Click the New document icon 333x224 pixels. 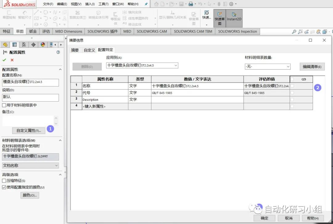162,4
